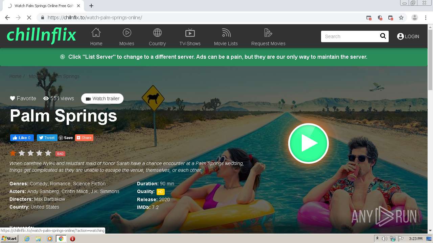Image resolution: width=433 pixels, height=243 pixels.
Task: Click the orange Share button
Action: pyautogui.click(x=84, y=138)
